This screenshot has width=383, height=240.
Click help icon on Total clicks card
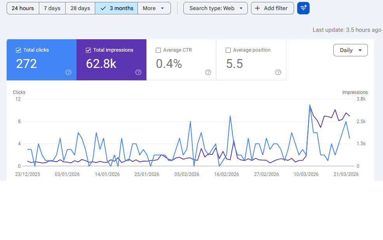(x=68, y=72)
